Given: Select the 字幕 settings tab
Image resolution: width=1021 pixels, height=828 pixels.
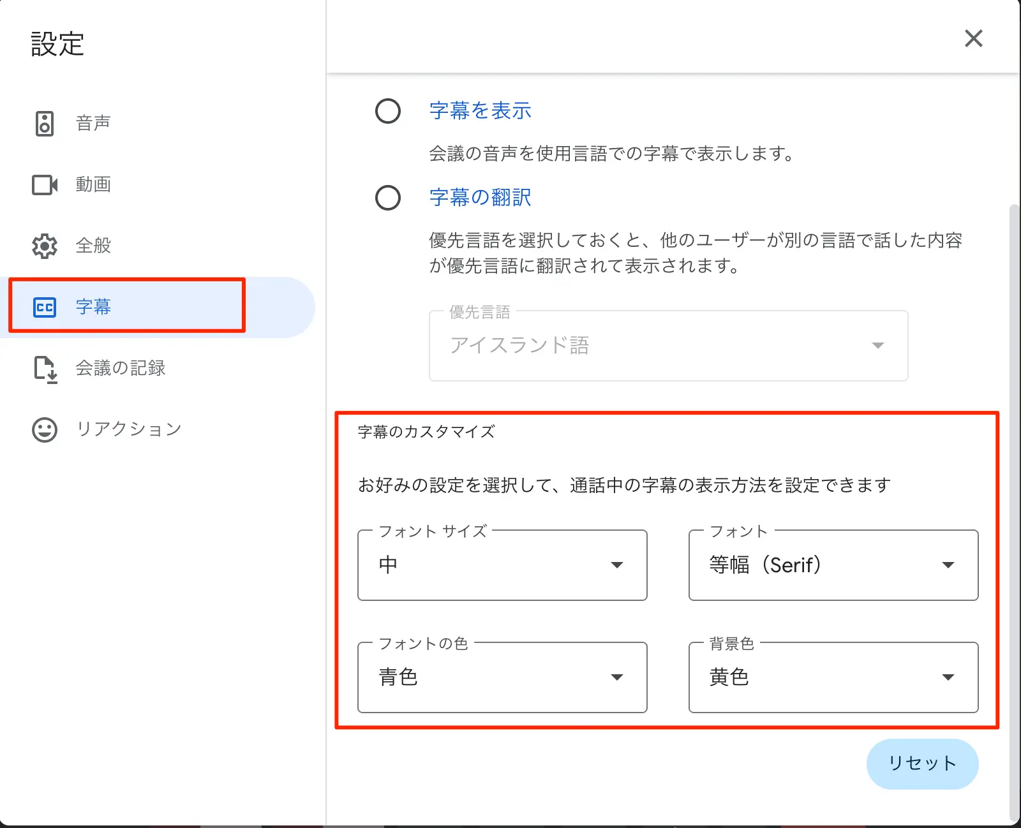Looking at the screenshot, I should (158, 307).
